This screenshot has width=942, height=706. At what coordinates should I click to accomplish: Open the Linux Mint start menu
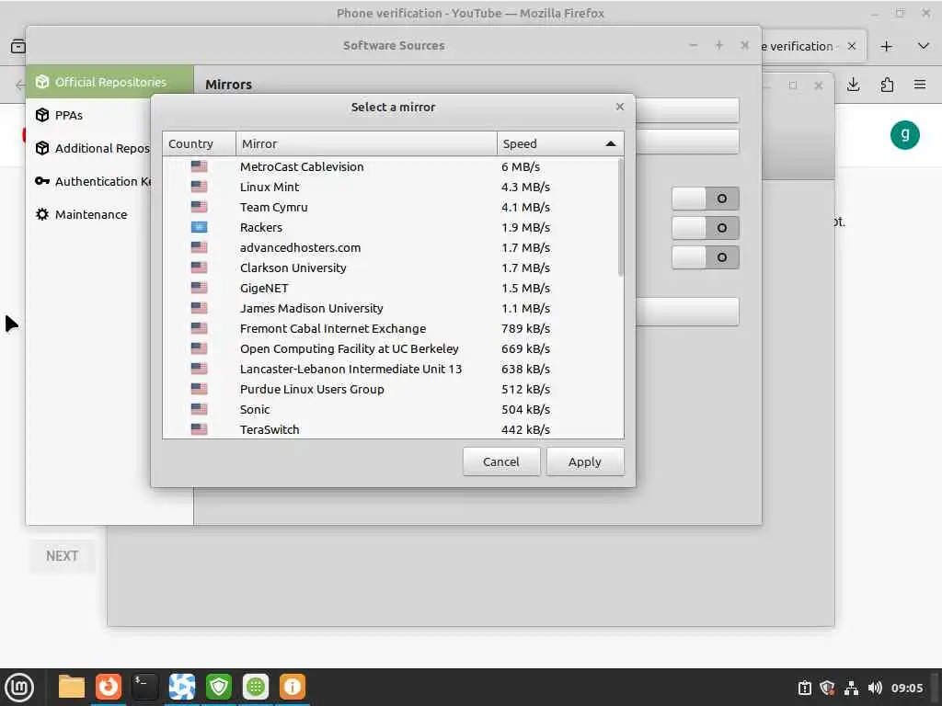[x=19, y=688]
